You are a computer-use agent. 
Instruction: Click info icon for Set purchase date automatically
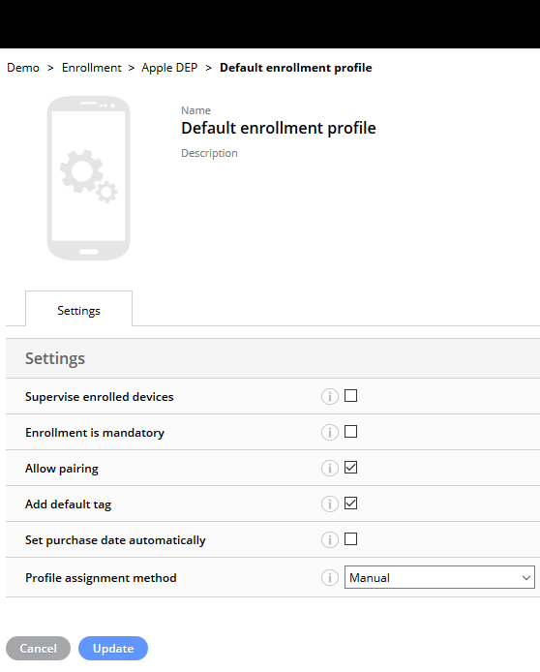330,540
